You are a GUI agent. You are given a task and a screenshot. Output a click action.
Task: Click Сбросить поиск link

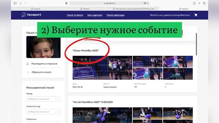coord(41,72)
